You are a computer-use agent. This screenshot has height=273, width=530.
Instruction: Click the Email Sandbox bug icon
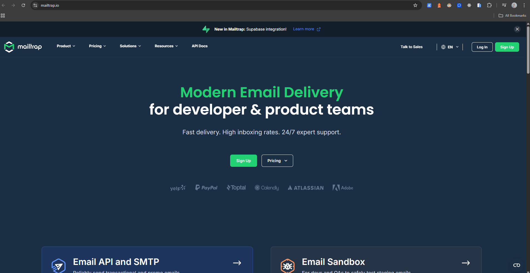(x=287, y=266)
